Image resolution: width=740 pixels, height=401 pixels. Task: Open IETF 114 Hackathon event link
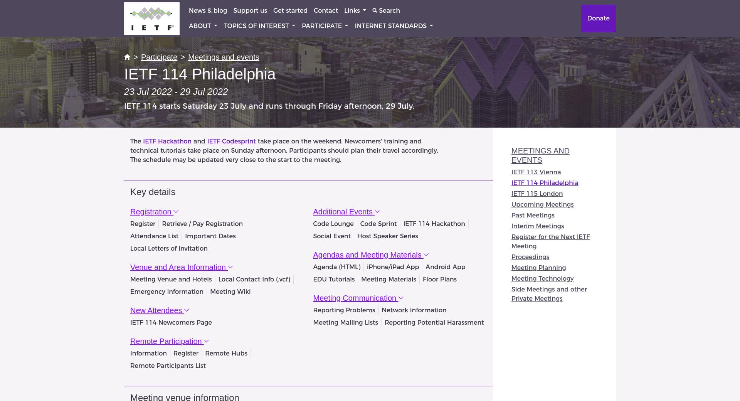click(x=434, y=224)
